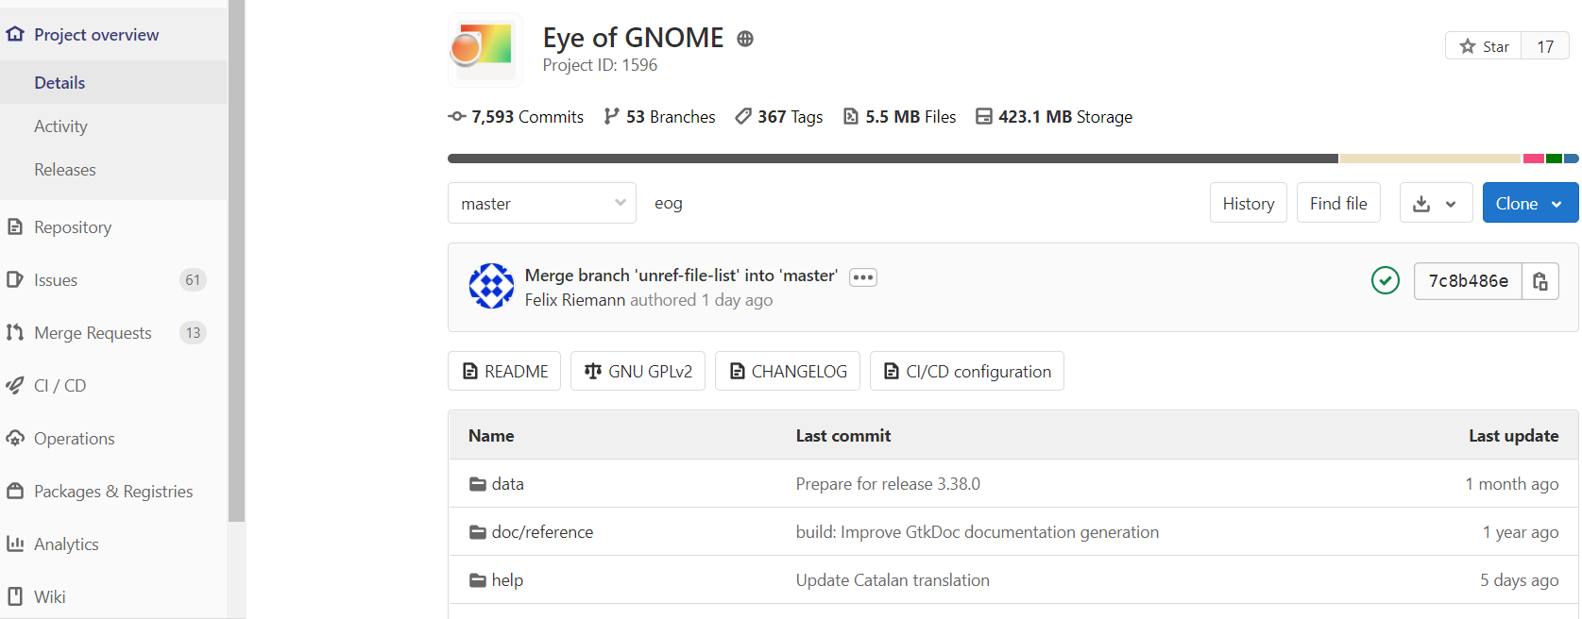Open the master branch dropdown

coord(541,204)
